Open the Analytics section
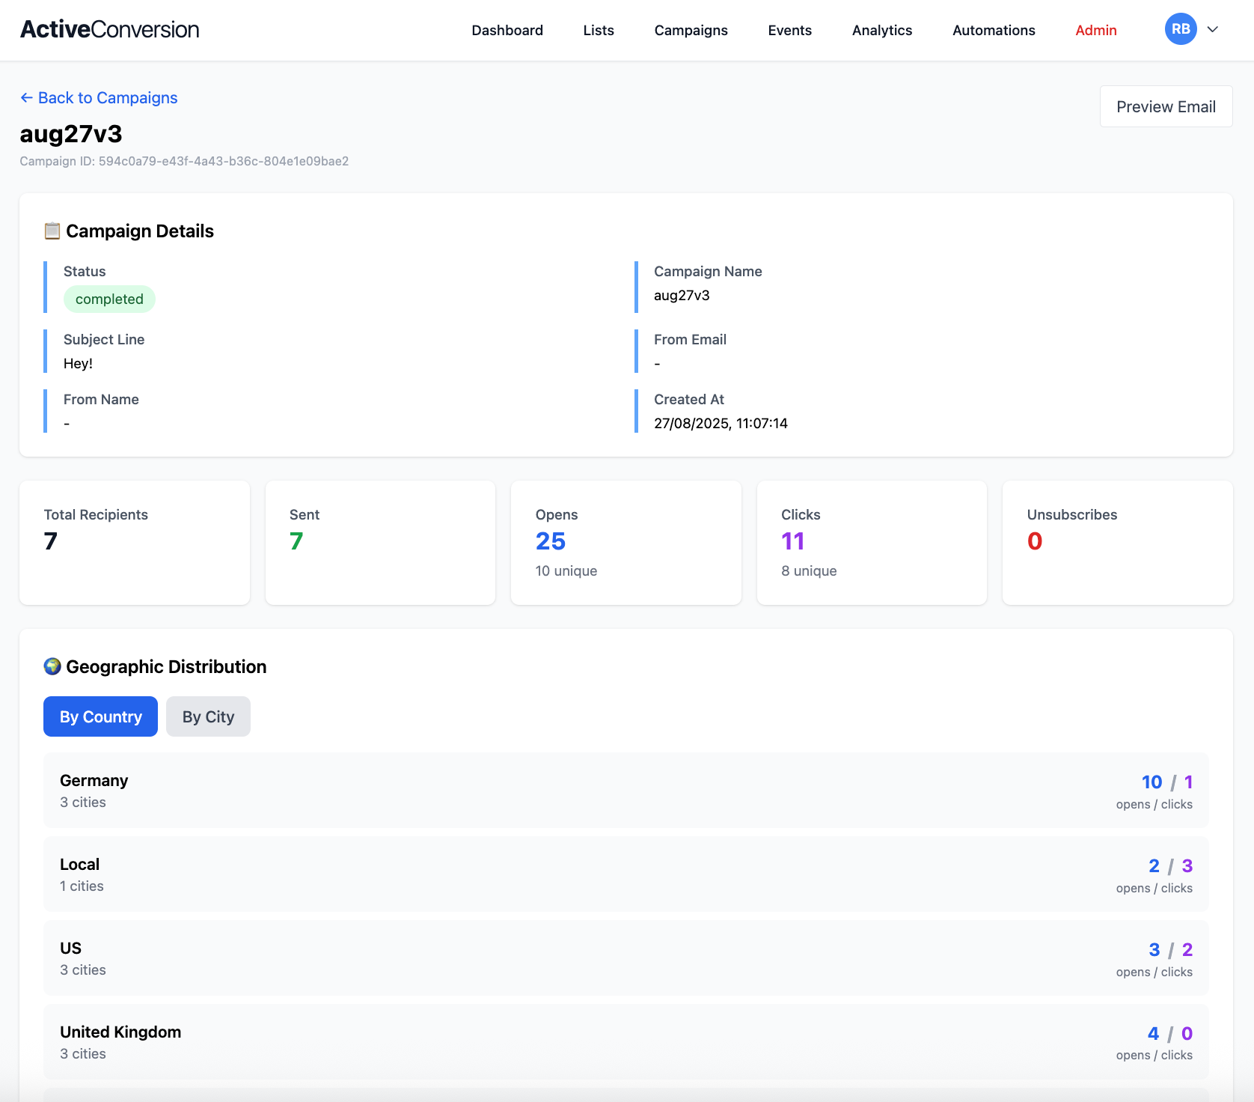1254x1102 pixels. click(x=881, y=30)
